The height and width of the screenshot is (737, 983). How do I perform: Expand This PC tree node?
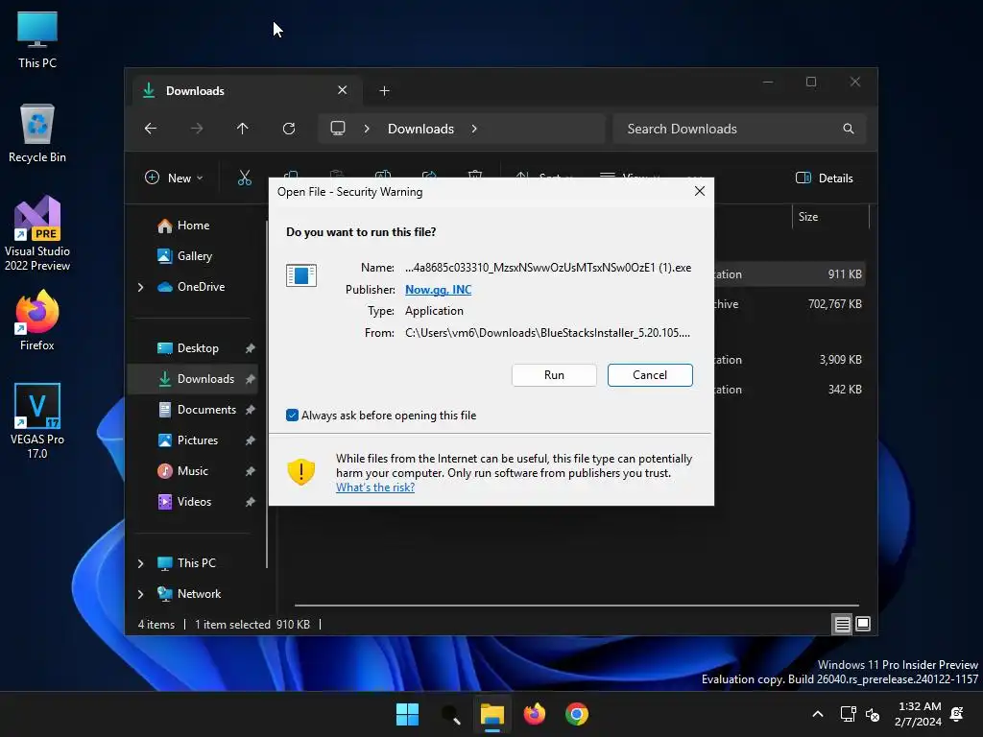[140, 563]
